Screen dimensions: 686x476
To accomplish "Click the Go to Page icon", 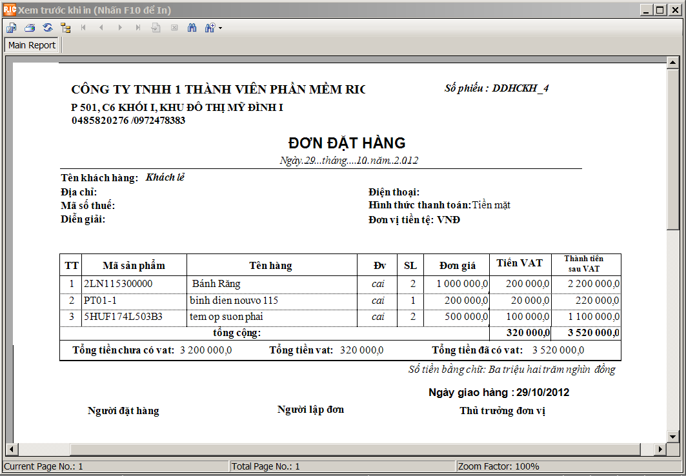I will pos(156,28).
